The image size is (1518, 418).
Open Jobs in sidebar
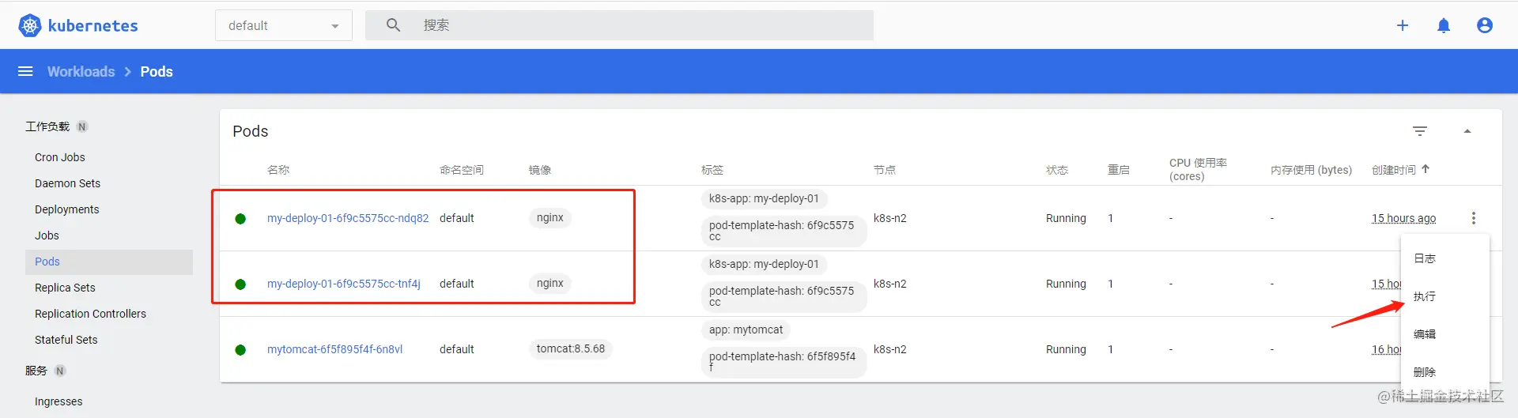(x=47, y=235)
